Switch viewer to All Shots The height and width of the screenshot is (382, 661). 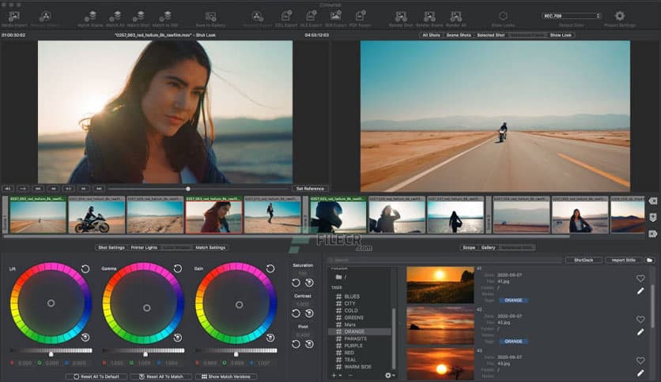431,35
